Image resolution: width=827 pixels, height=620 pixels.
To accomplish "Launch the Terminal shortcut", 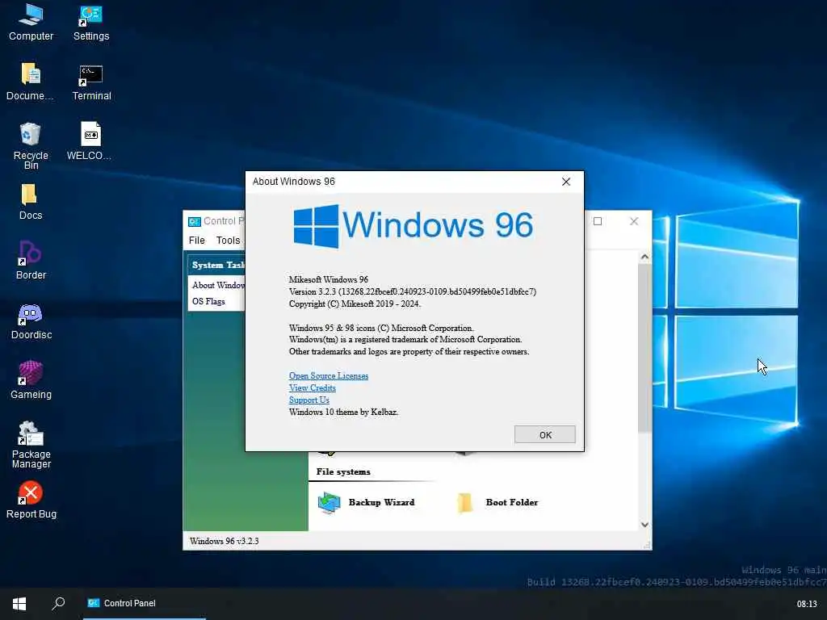I will click(x=91, y=82).
